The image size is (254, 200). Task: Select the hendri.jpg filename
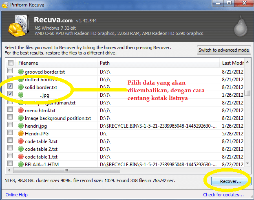point(36,126)
